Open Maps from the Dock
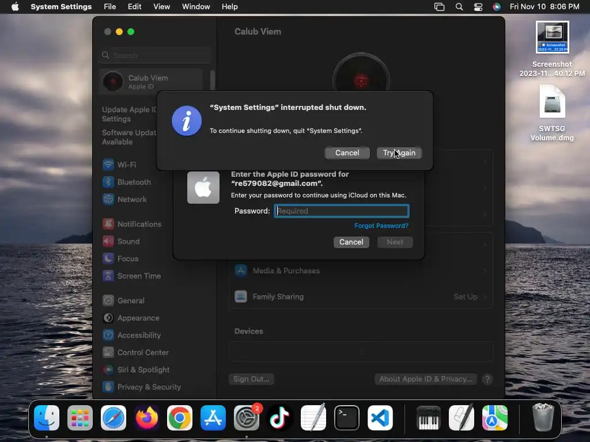The width and height of the screenshot is (590, 442). tap(495, 418)
